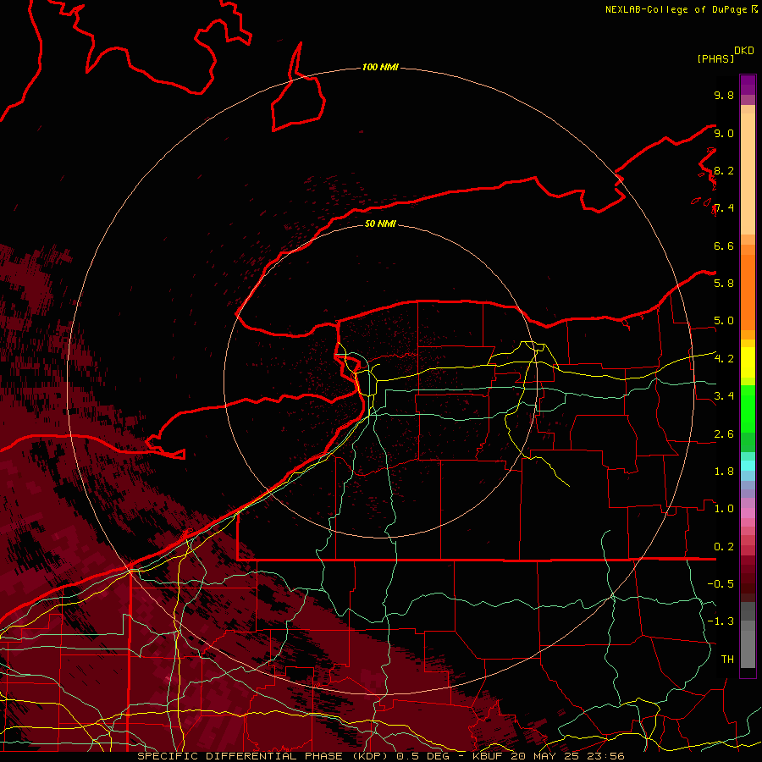Viewport: 762px width, 762px height.
Task: Click the SPECIFIC DIFFERENTIAL PHASE (KDP) caption
Action: click(x=262, y=756)
